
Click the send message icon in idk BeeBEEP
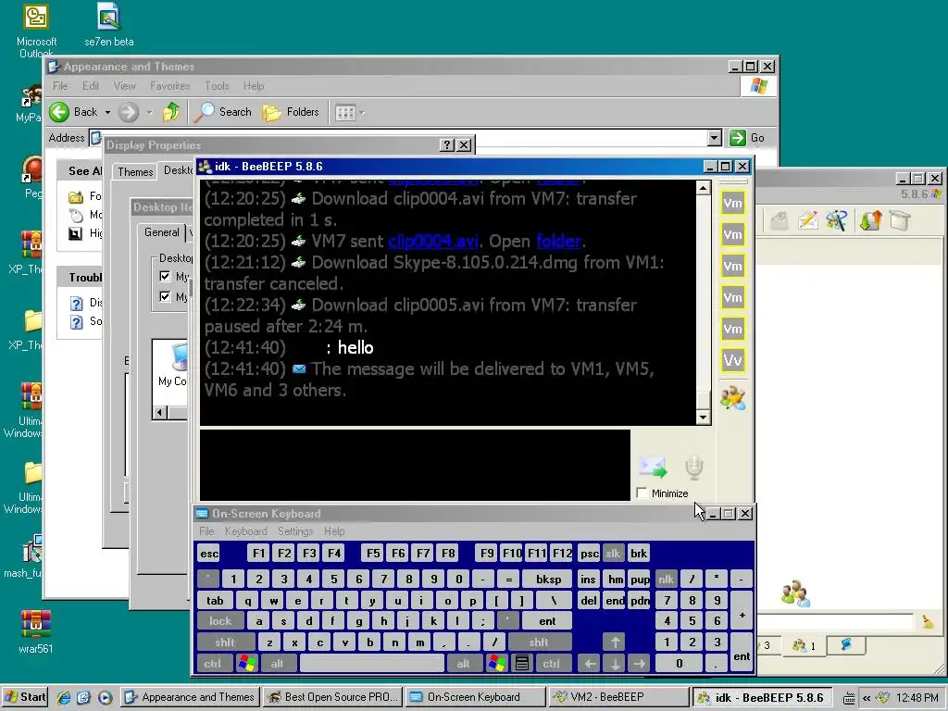pyautogui.click(x=653, y=467)
